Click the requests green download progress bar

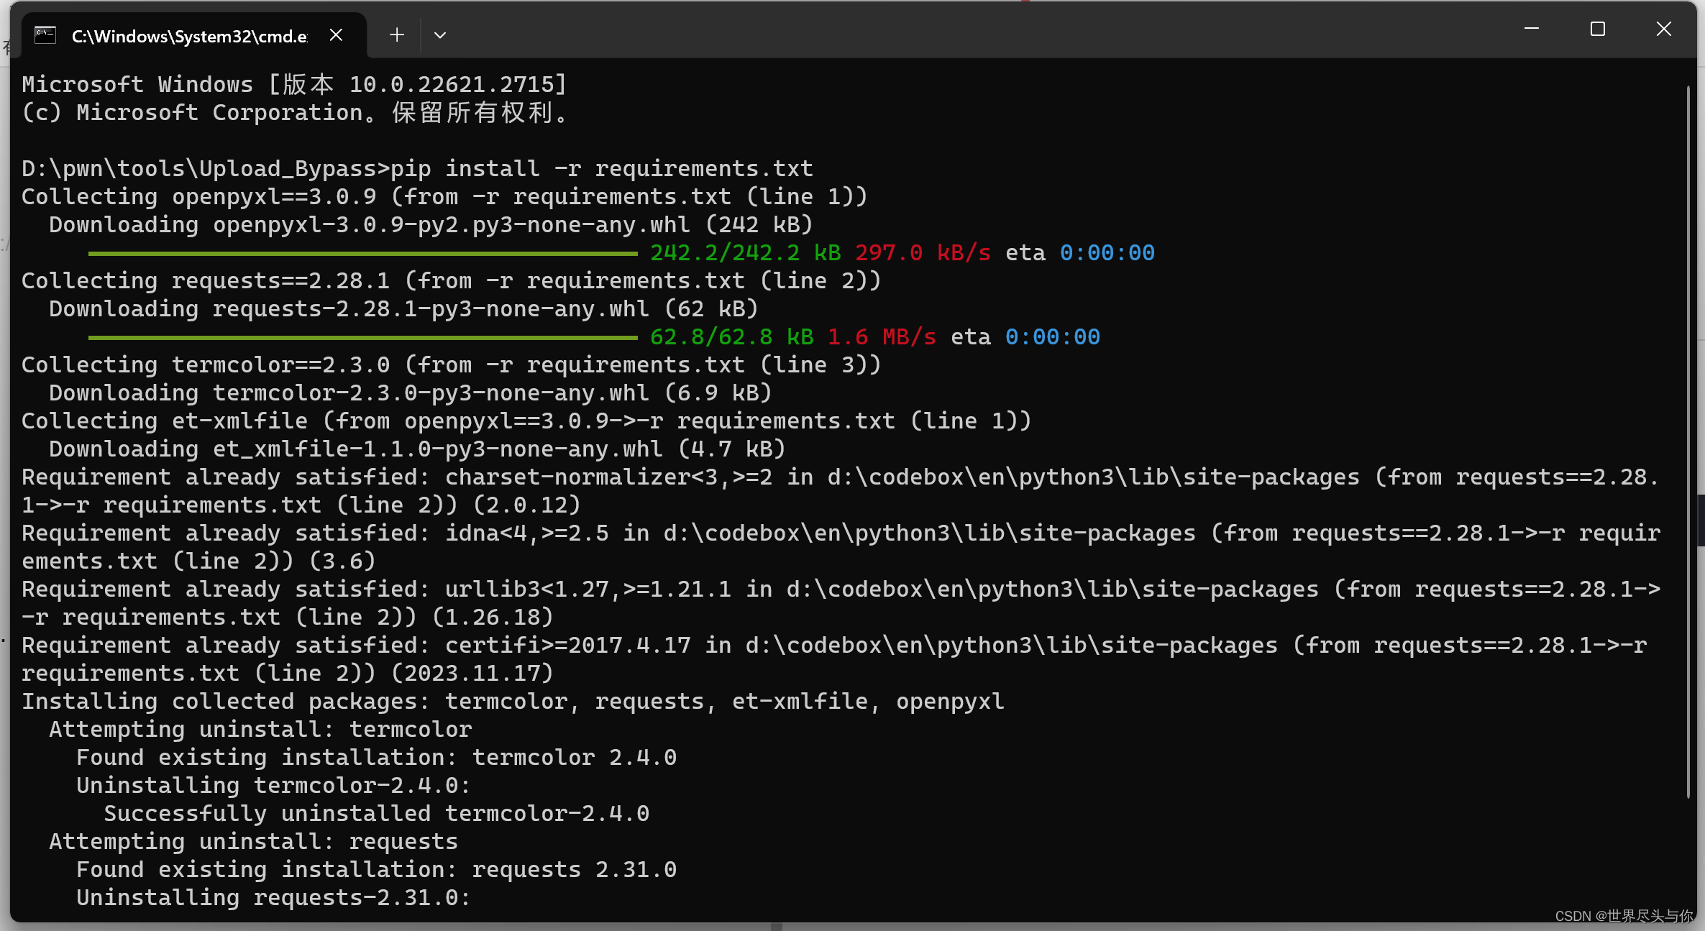click(x=362, y=337)
